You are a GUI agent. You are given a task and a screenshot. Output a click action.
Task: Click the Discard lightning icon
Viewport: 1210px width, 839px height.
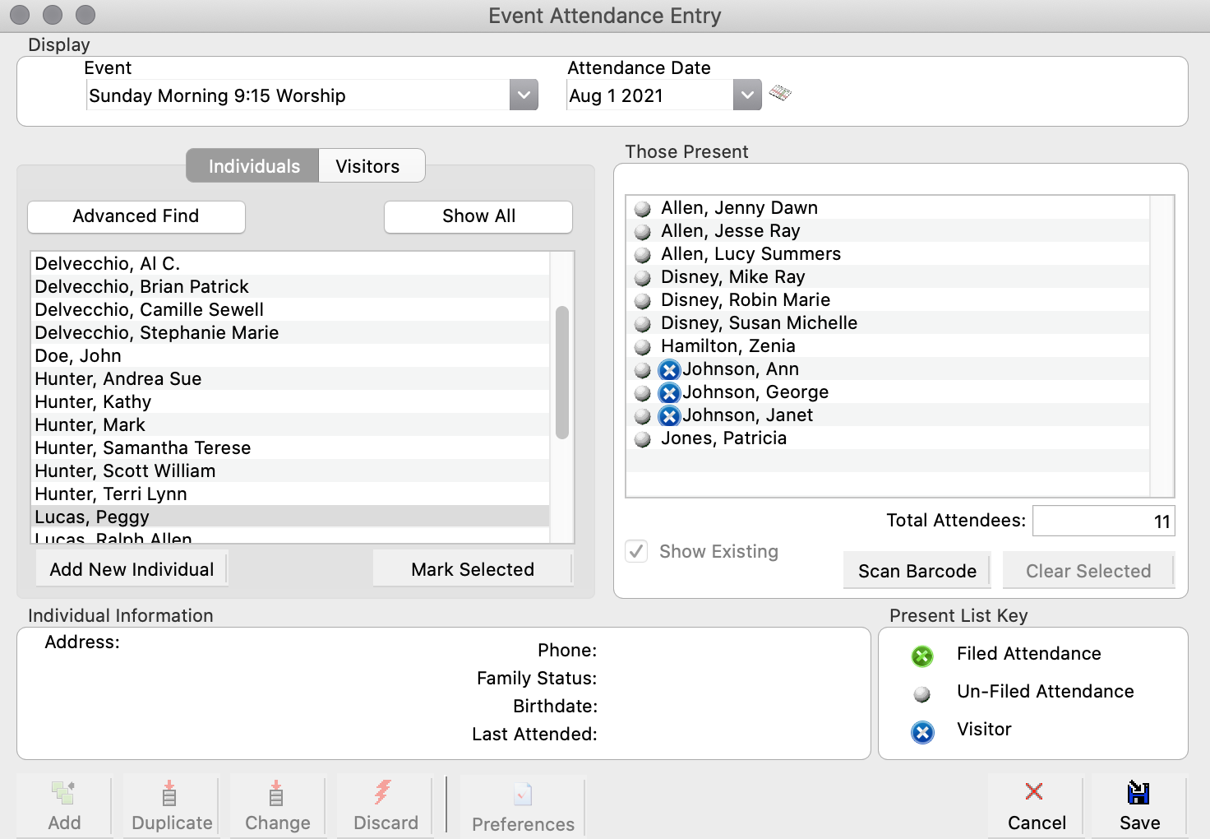click(383, 793)
